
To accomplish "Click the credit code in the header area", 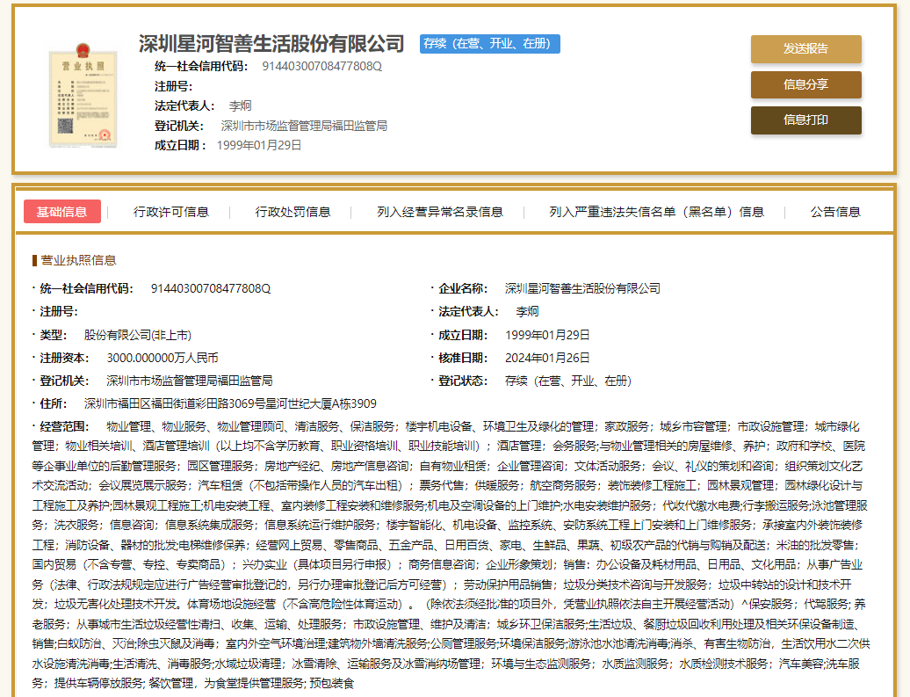I will (321, 66).
